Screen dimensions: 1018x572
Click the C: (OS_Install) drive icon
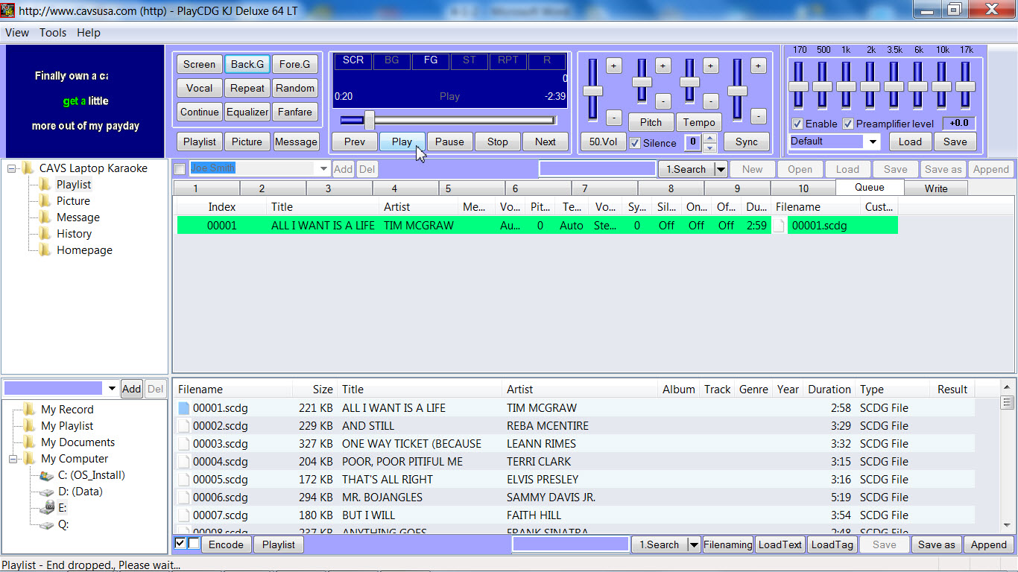pyautogui.click(x=46, y=475)
